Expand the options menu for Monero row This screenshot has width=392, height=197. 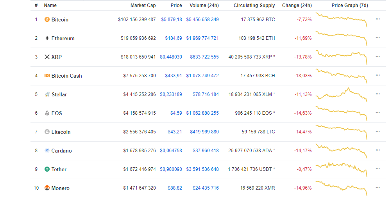click(x=378, y=188)
